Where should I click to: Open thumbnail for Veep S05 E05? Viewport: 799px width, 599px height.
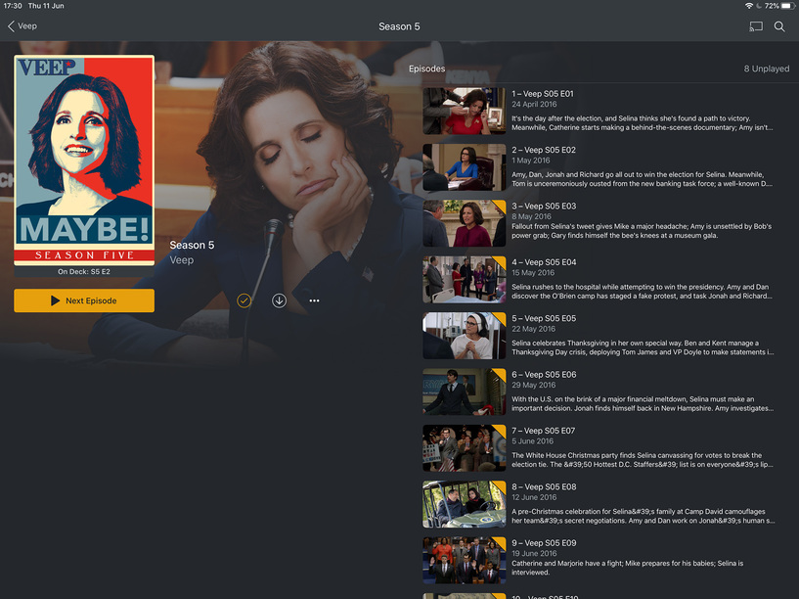(x=465, y=336)
